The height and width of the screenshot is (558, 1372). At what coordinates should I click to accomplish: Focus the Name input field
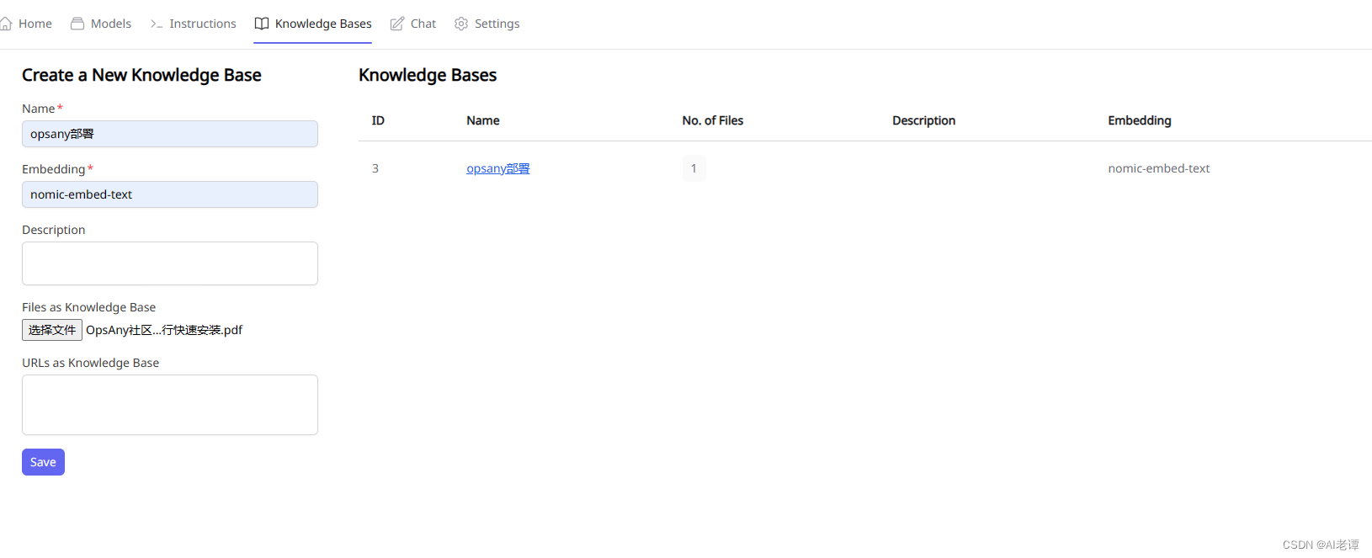pos(170,134)
